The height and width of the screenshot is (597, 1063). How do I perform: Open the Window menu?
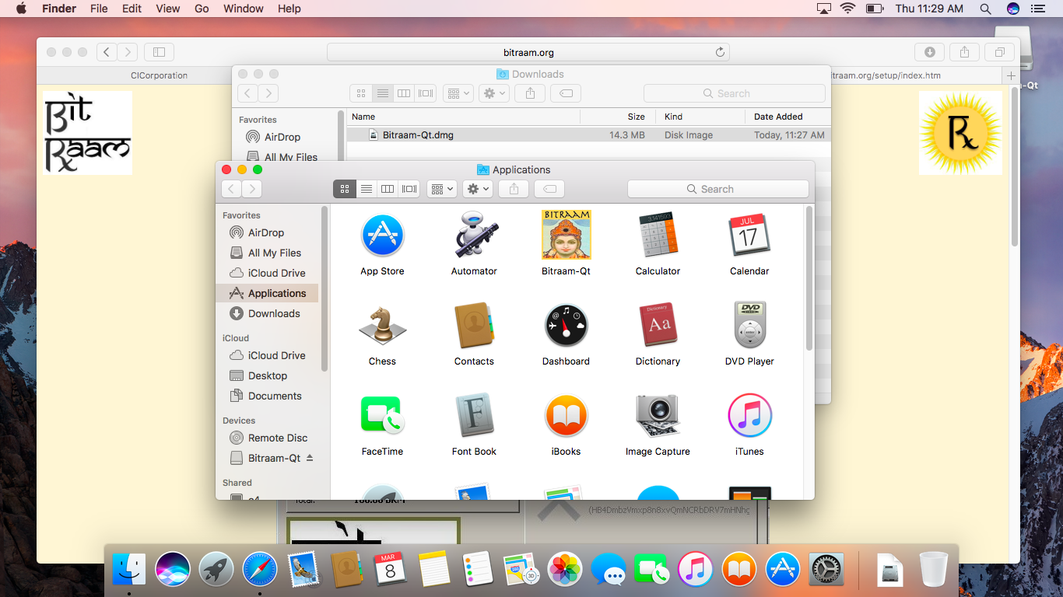[243, 9]
